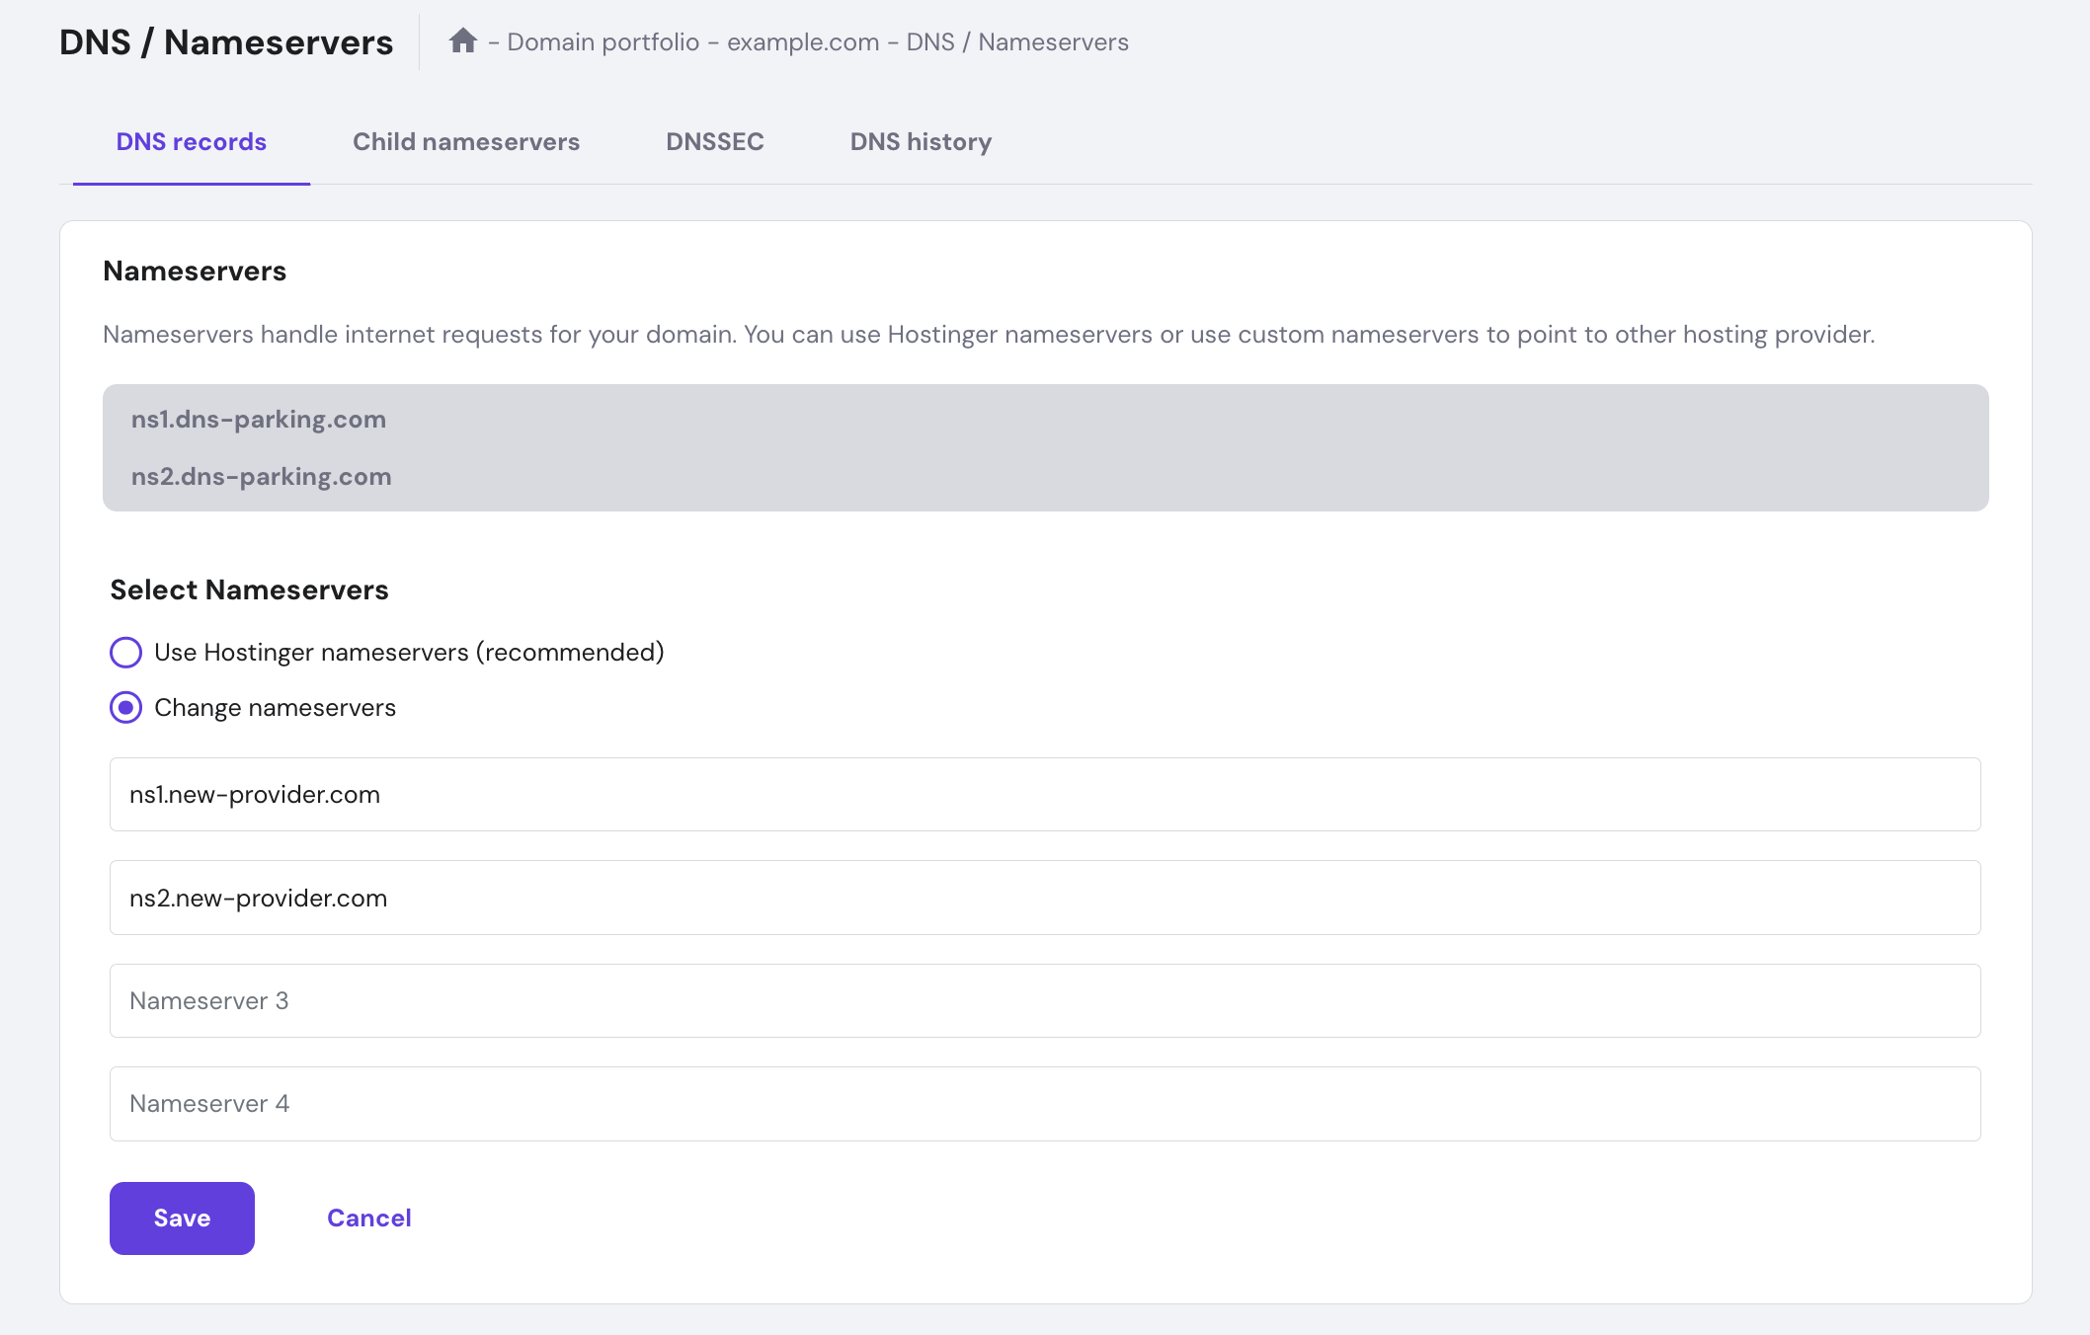The height and width of the screenshot is (1335, 2090).
Task: Select the Change nameservers option
Action: [125, 707]
